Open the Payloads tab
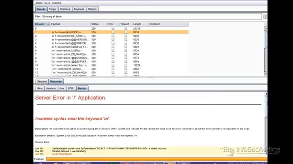The width and height of the screenshot is (293, 164). [x=79, y=9]
